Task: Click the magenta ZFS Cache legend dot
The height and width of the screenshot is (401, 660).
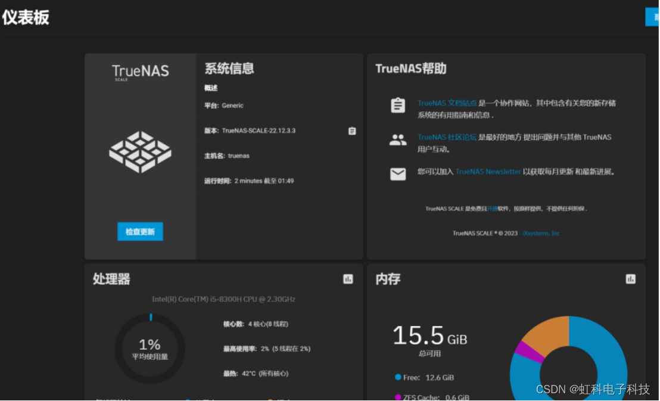Action: (x=398, y=397)
